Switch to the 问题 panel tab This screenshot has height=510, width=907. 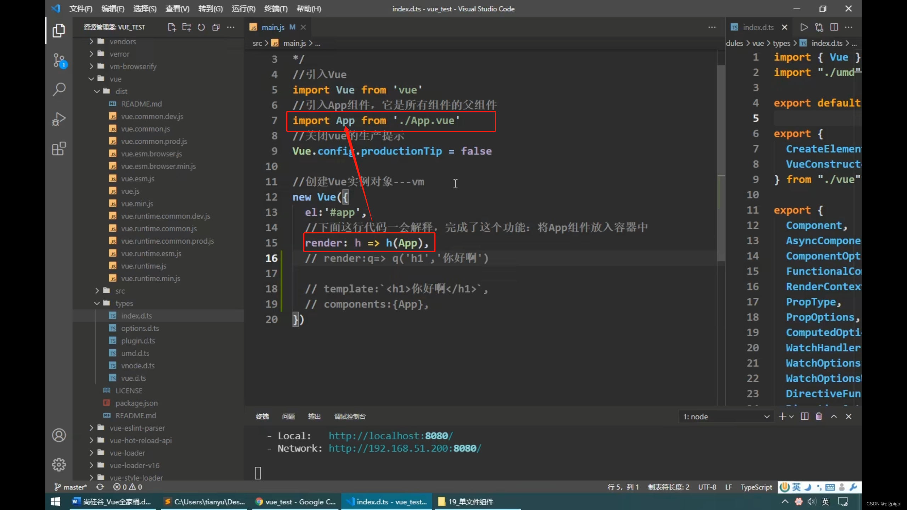[x=288, y=416]
